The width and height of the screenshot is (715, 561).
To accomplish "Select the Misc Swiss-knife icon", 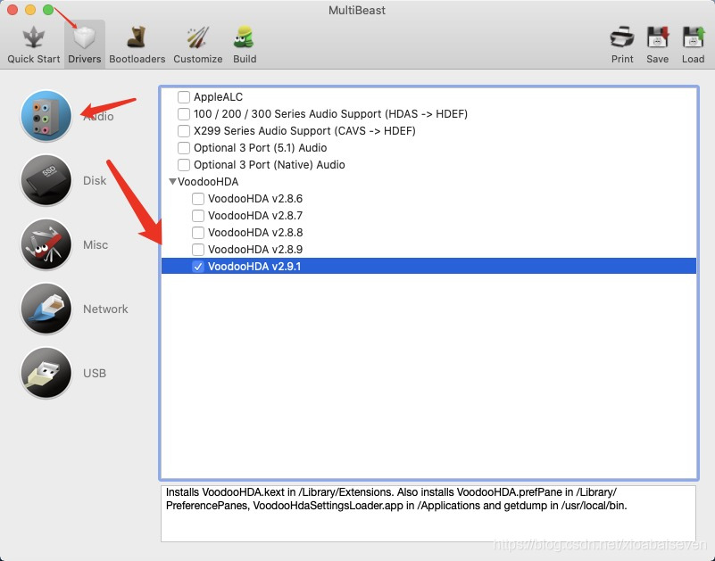I will tap(46, 244).
